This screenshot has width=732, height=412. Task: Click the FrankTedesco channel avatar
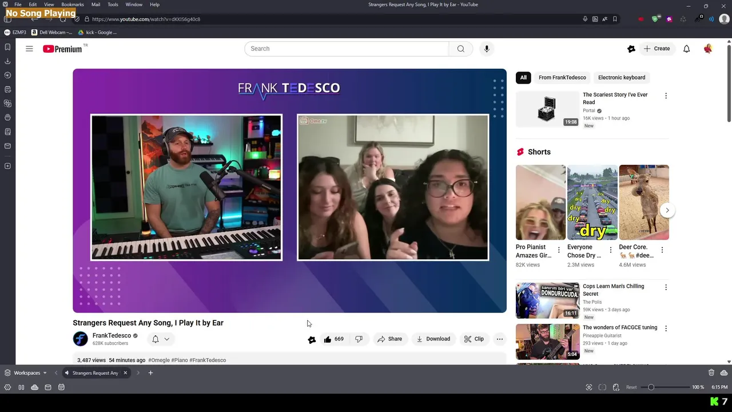tap(80, 339)
